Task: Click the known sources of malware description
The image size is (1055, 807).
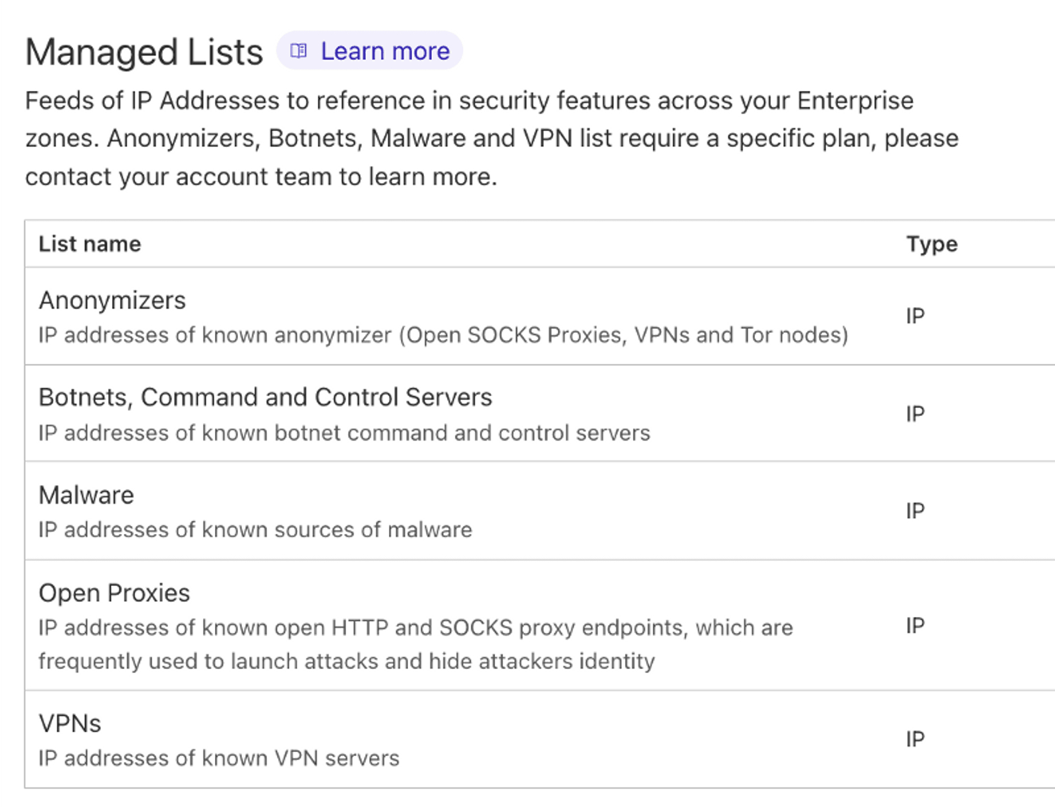Action: 255,530
